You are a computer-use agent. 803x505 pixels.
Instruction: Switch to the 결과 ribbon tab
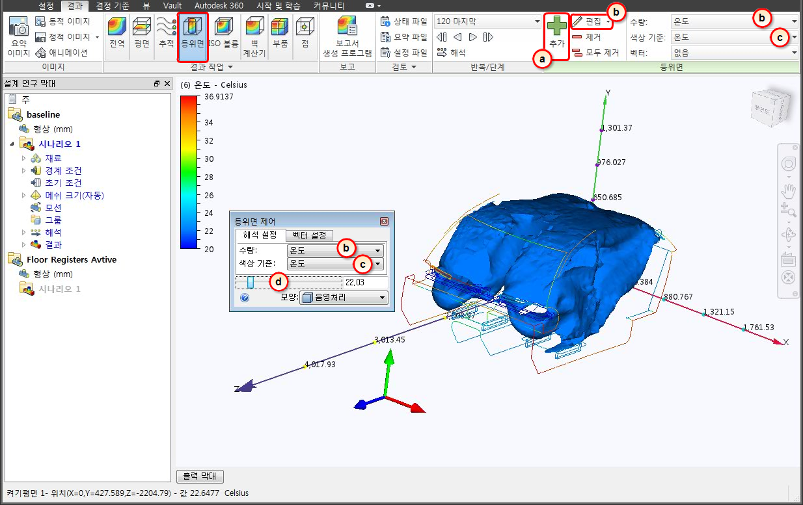click(75, 6)
